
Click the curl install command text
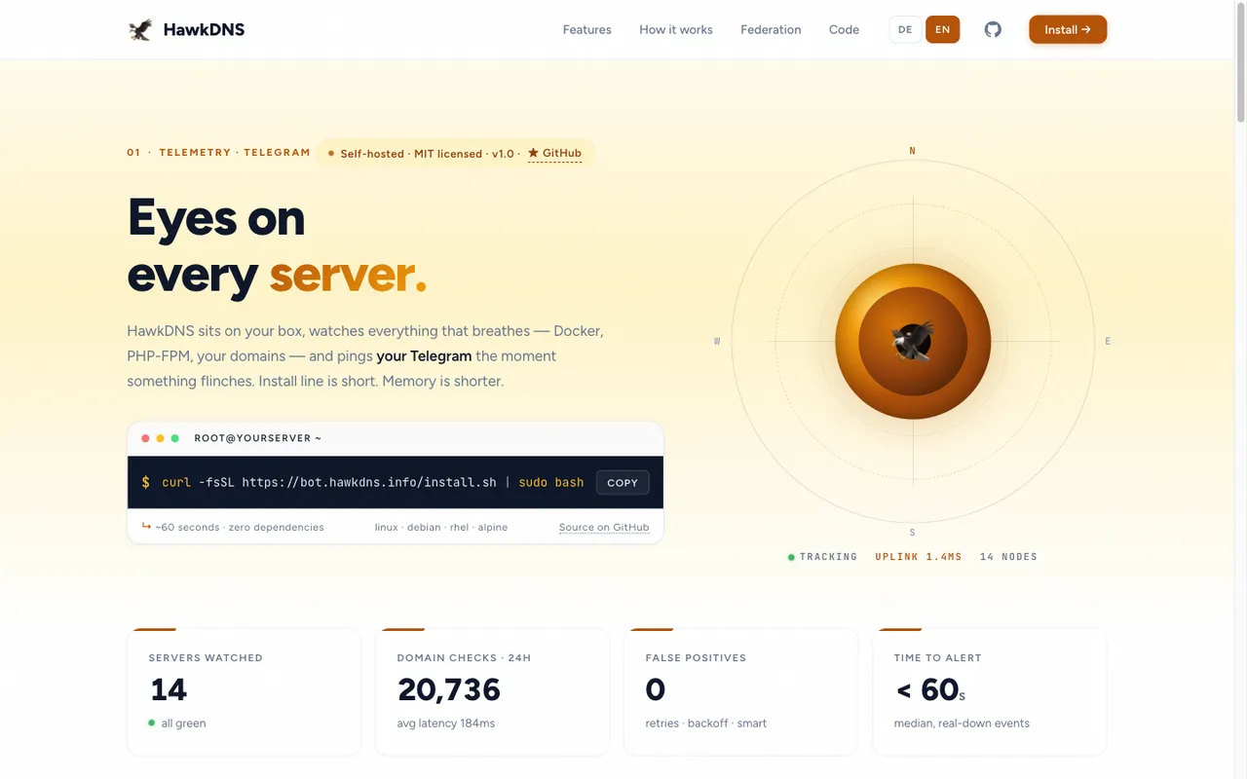tap(372, 482)
